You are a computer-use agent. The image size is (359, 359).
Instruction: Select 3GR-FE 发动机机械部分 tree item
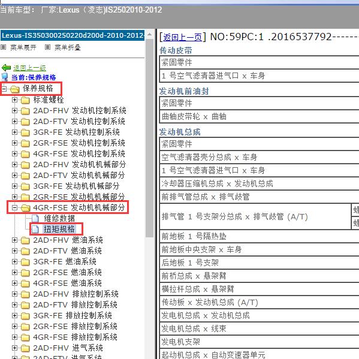point(76,186)
